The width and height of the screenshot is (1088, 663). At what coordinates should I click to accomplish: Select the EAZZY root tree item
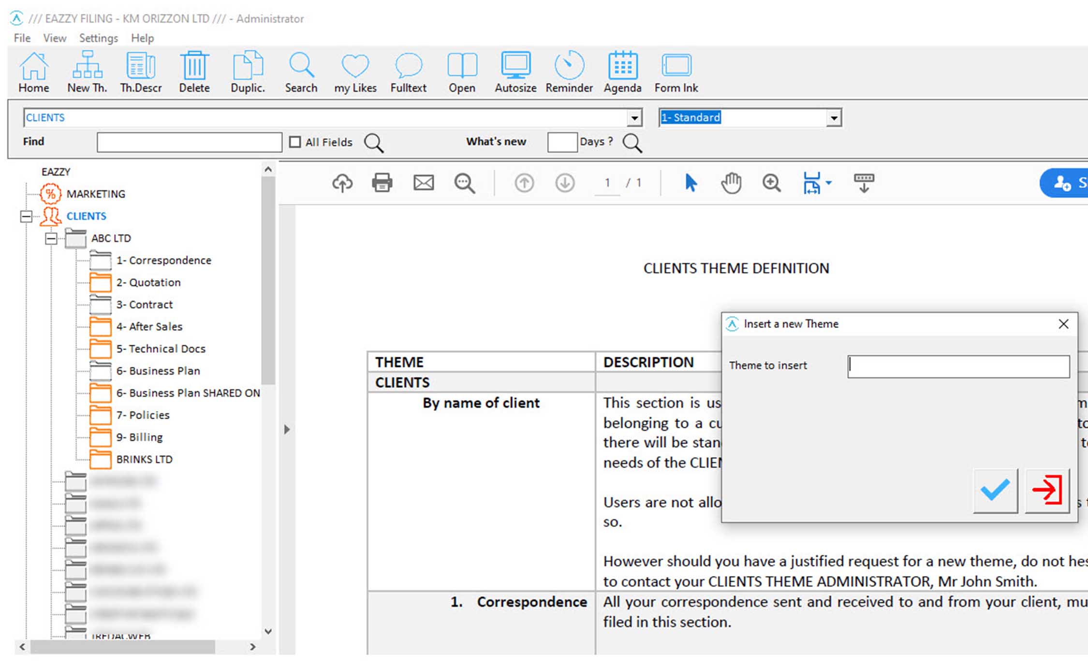point(56,172)
